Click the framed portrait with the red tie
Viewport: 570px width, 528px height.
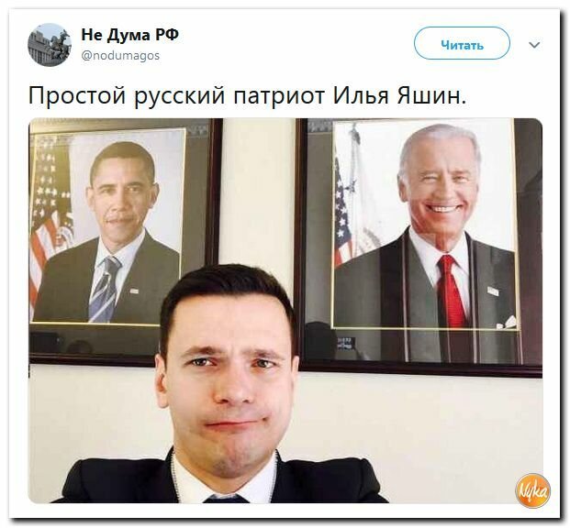point(421,247)
